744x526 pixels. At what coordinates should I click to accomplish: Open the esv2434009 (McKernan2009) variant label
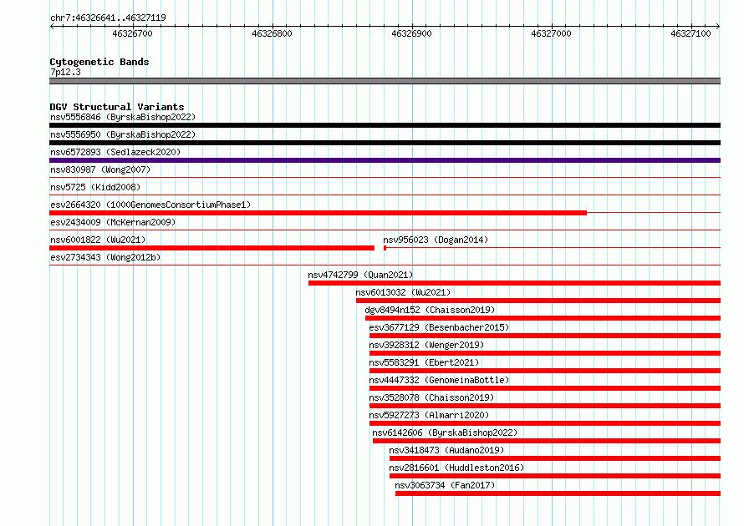pos(113,222)
